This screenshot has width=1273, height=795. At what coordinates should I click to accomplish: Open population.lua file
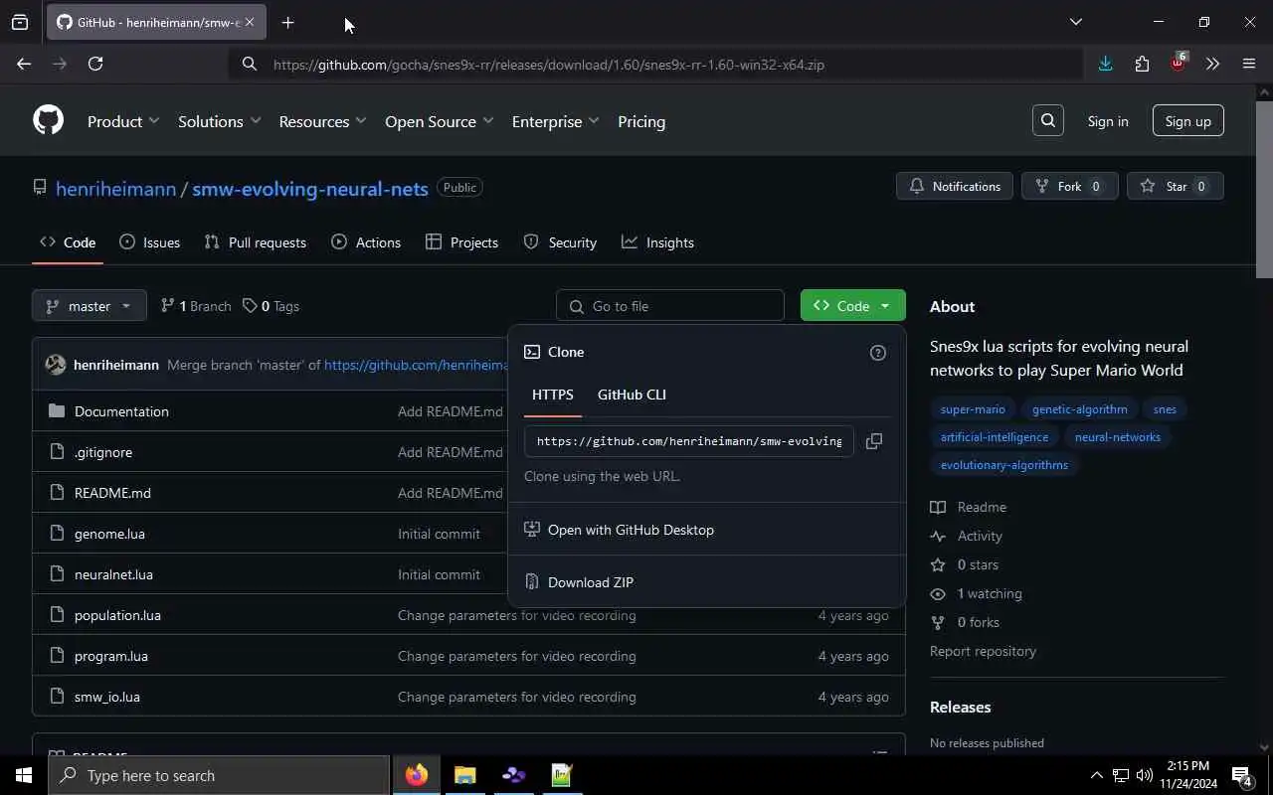coord(117,615)
